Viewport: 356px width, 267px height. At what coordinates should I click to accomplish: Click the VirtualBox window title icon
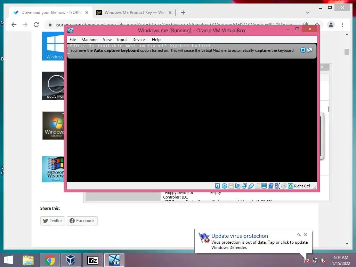click(x=70, y=30)
